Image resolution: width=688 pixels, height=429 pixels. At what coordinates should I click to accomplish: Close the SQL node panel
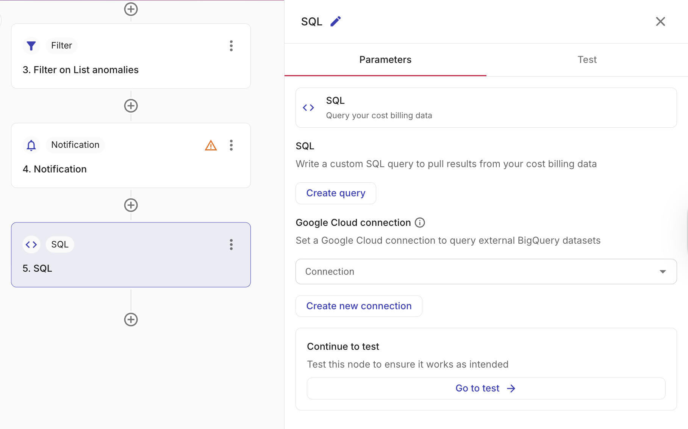[661, 21]
